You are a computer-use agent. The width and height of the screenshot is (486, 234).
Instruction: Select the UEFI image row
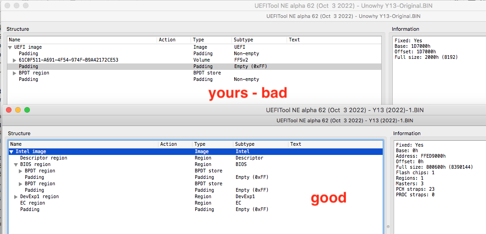pyautogui.click(x=194, y=47)
